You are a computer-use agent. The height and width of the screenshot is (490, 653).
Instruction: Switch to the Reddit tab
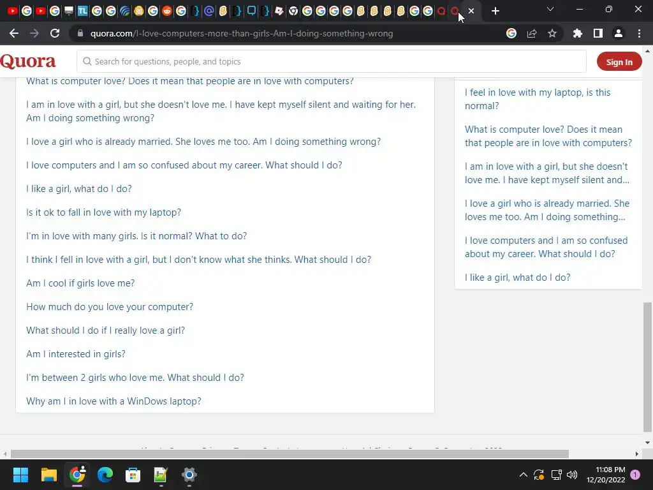tap(167, 11)
